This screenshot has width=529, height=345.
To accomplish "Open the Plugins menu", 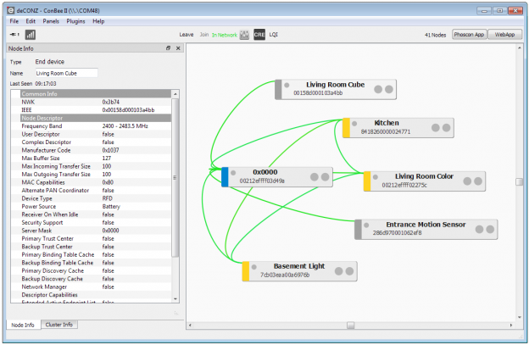I will click(75, 20).
